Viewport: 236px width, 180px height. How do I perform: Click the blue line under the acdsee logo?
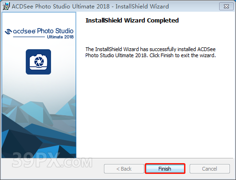[29, 37]
